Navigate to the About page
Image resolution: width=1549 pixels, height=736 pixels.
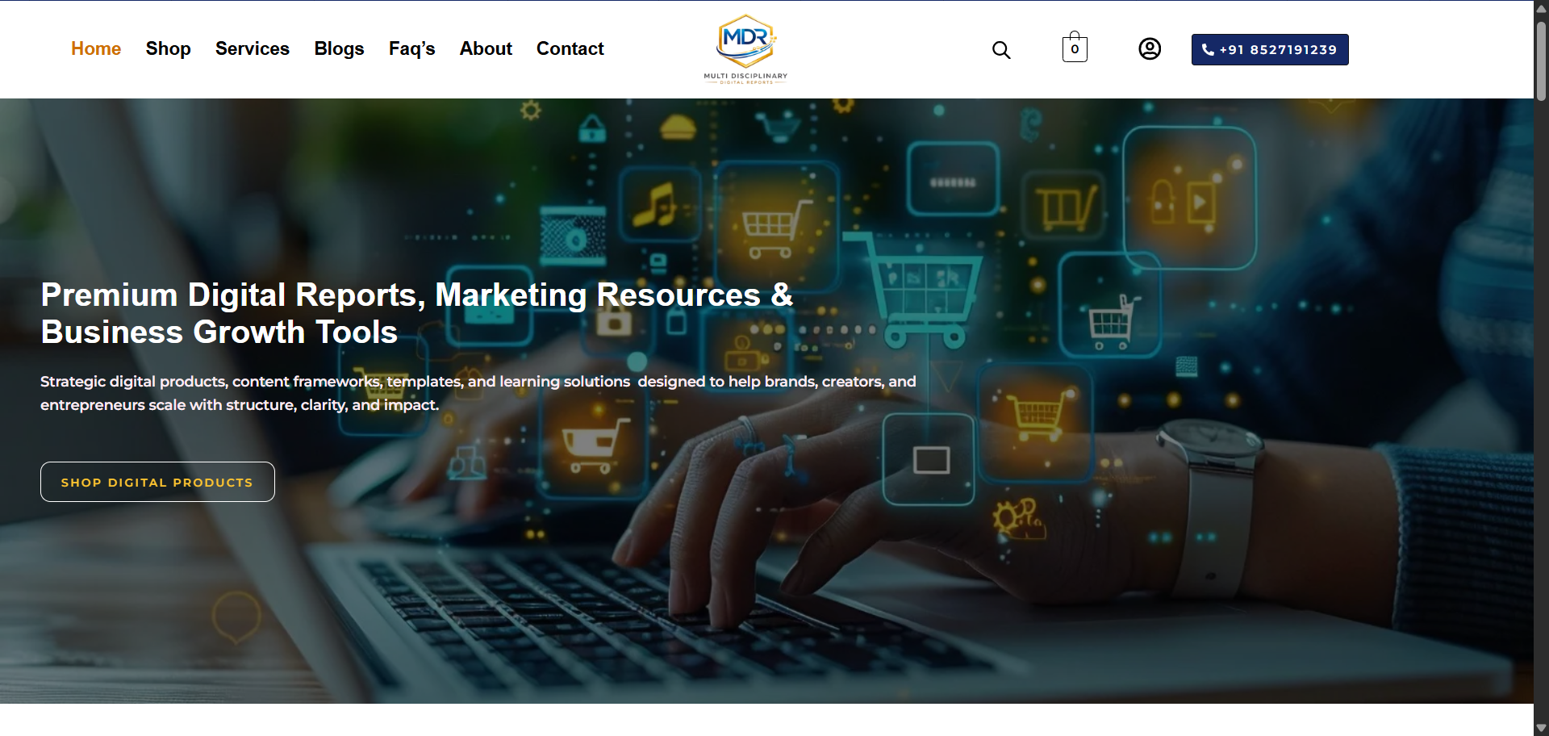(x=486, y=48)
